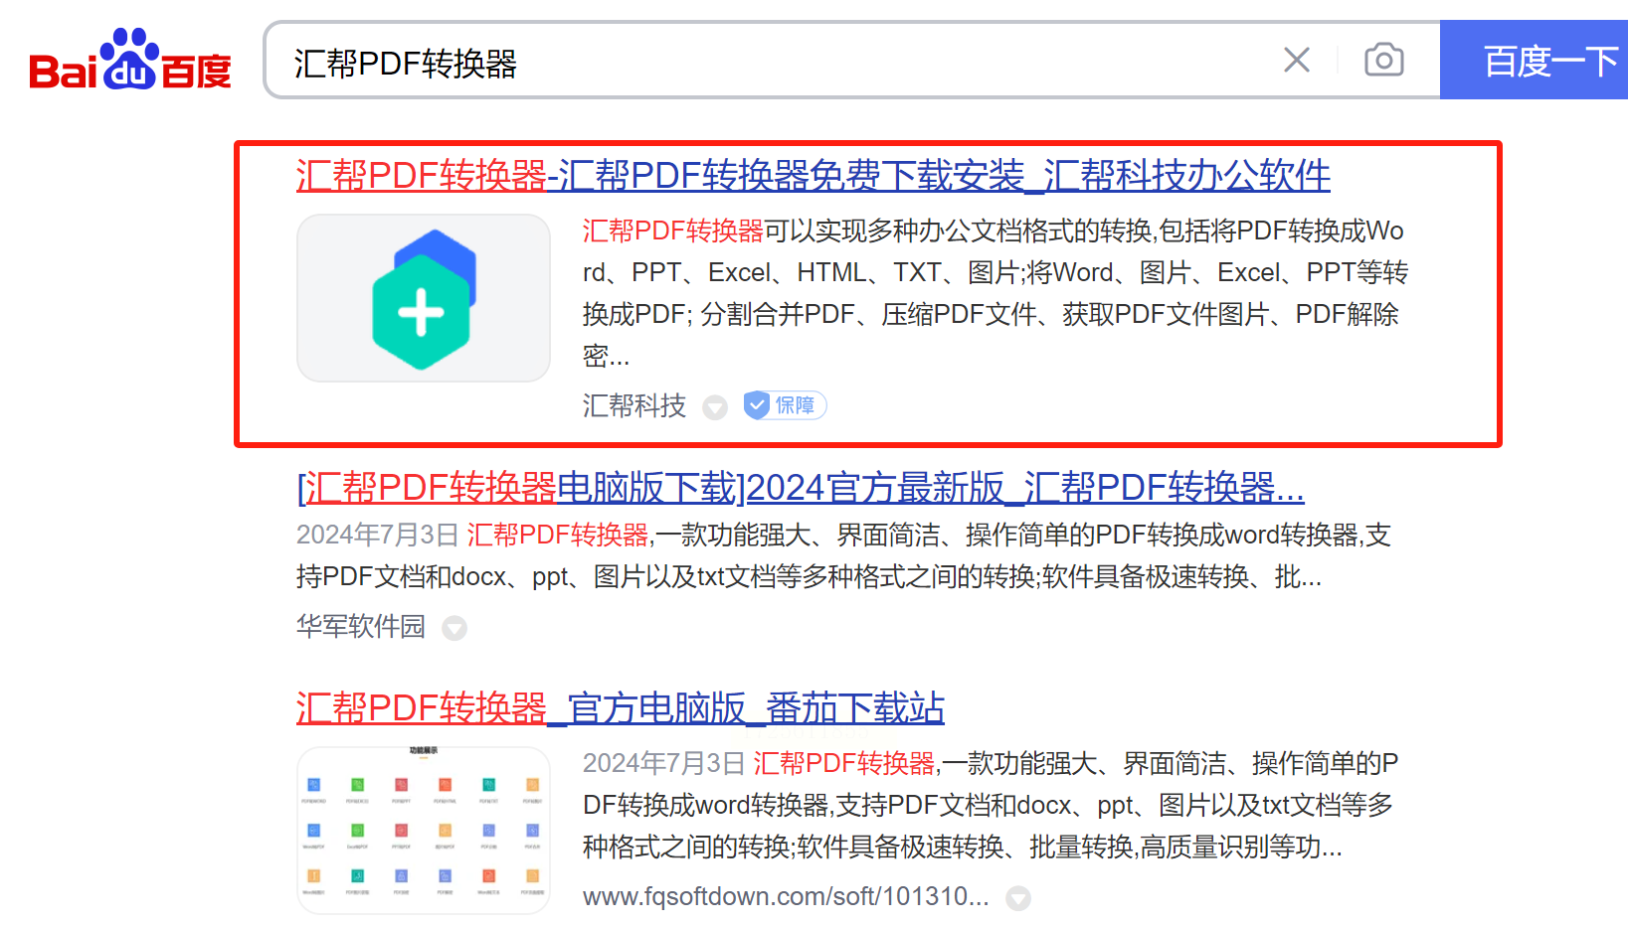Click the 番茄下载站 feature grid thumbnail

pos(423,830)
